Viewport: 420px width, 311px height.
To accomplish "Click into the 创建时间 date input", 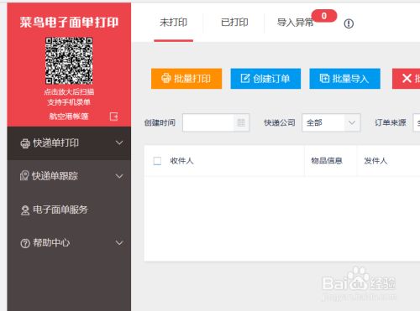I will click(x=216, y=122).
